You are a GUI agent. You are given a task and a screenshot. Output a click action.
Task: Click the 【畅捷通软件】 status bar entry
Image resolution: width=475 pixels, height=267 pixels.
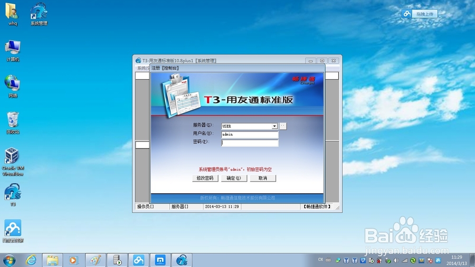click(x=316, y=207)
